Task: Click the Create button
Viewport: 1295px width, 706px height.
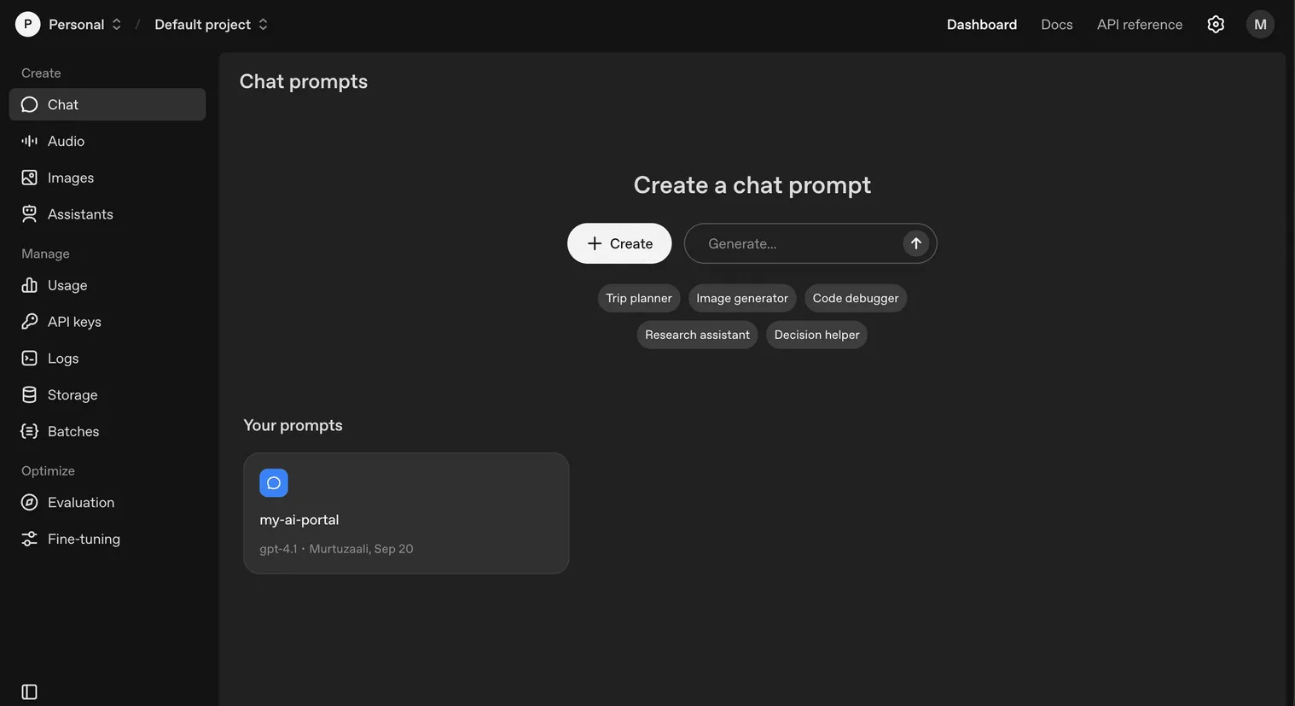Action: click(x=619, y=243)
